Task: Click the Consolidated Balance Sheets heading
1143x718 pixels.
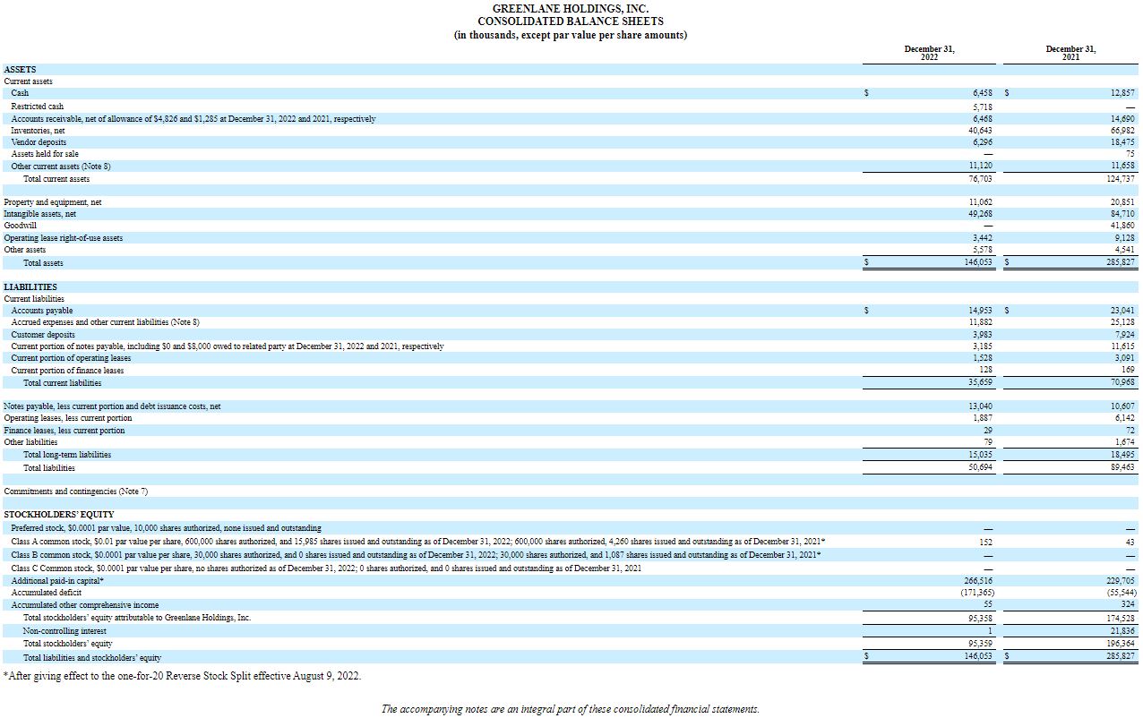Action: click(x=571, y=21)
